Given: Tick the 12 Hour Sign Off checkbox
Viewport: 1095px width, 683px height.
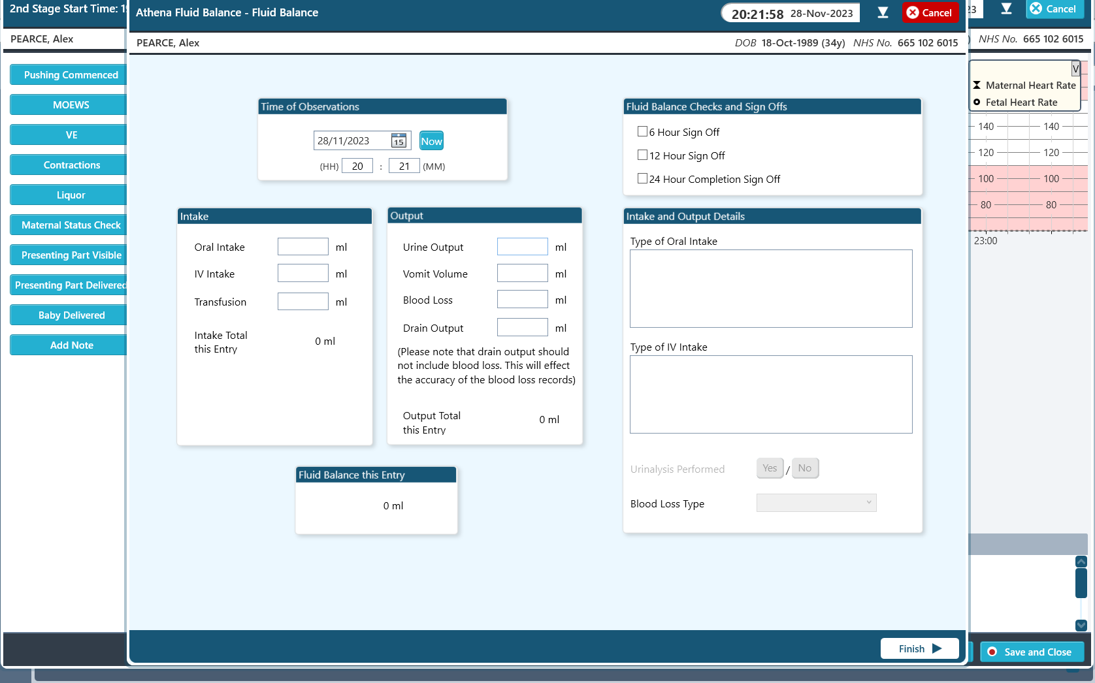Looking at the screenshot, I should point(642,155).
